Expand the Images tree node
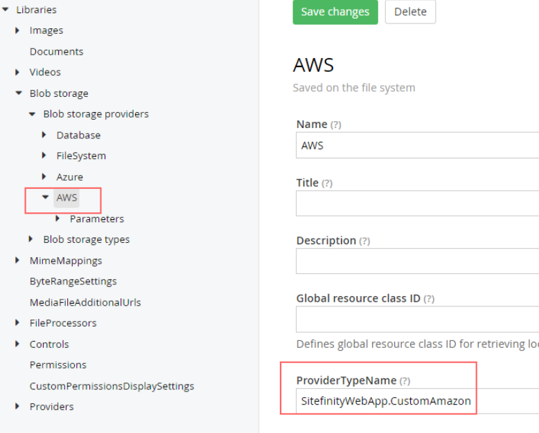The height and width of the screenshot is (433, 539). tap(17, 30)
